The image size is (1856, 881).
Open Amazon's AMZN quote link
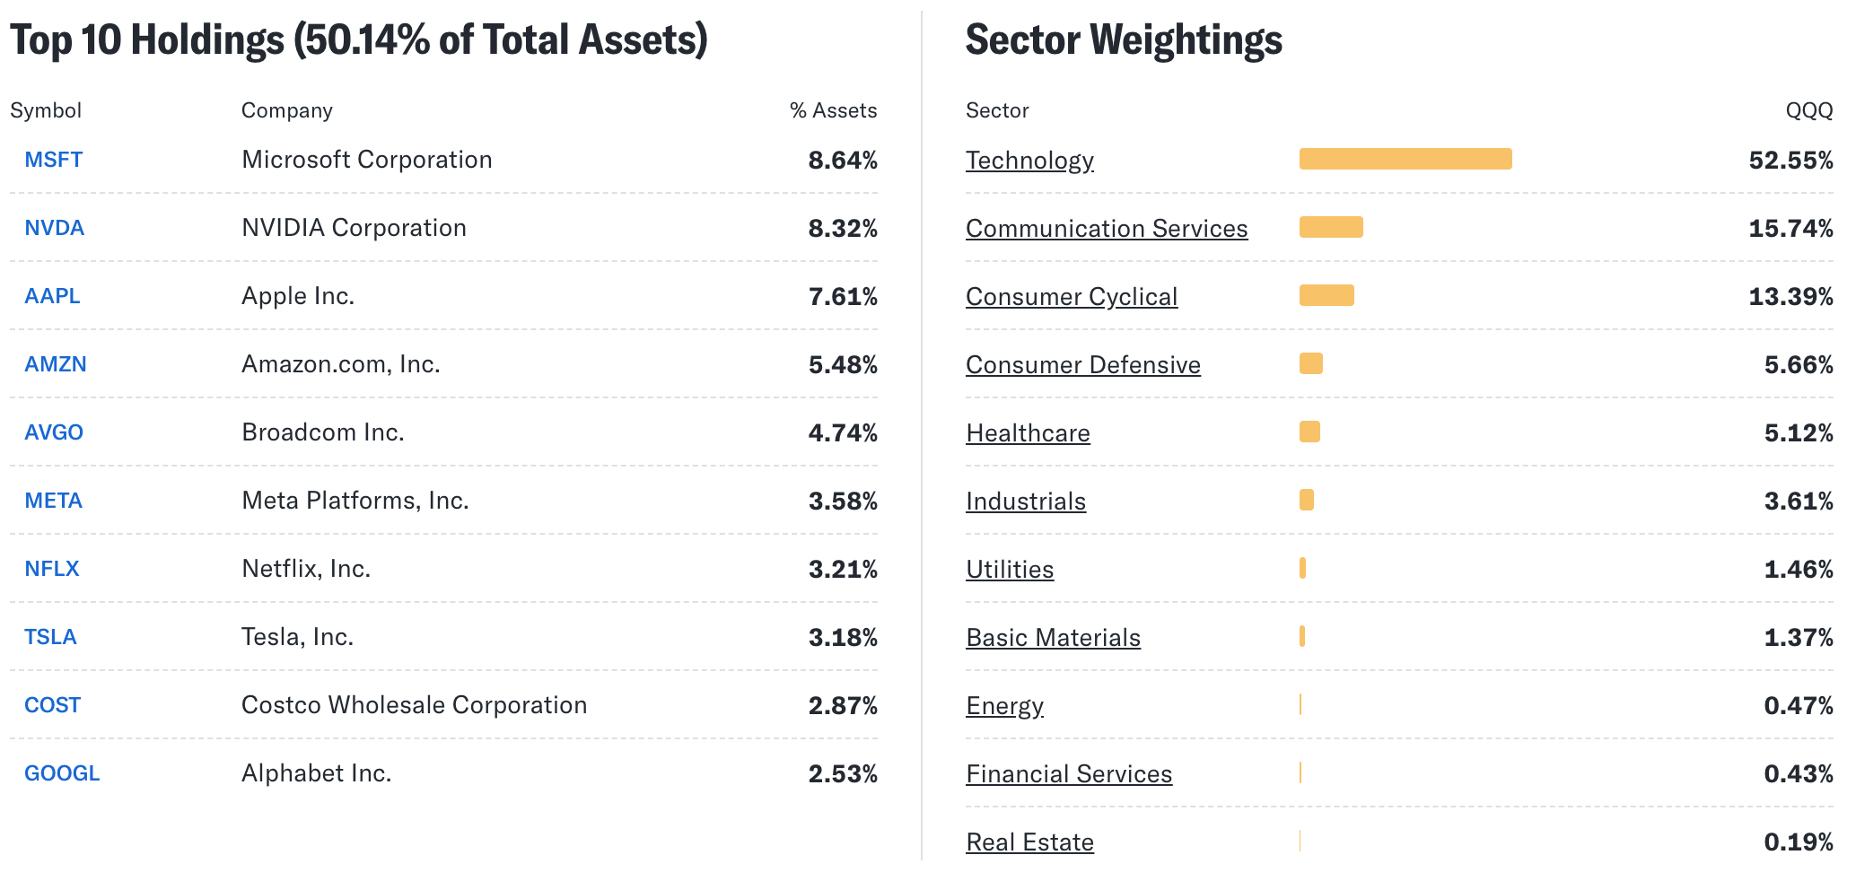[x=55, y=363]
